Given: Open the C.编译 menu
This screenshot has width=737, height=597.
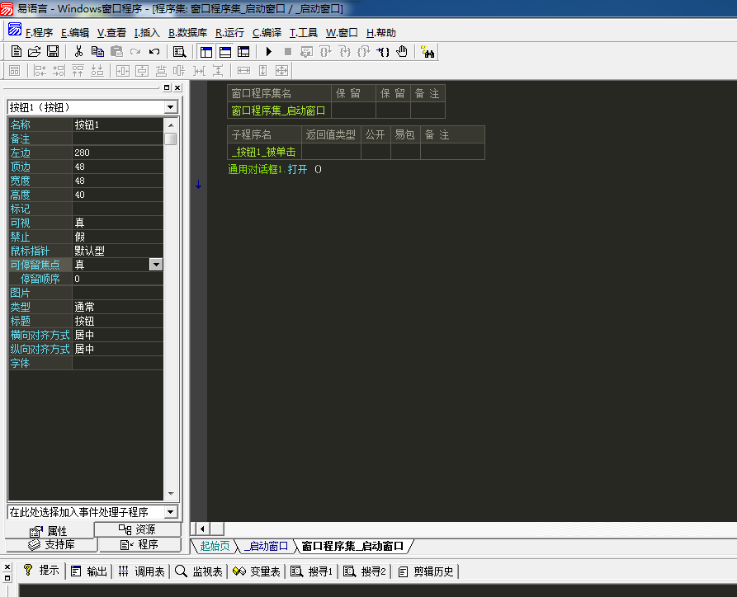Looking at the screenshot, I should click(267, 33).
